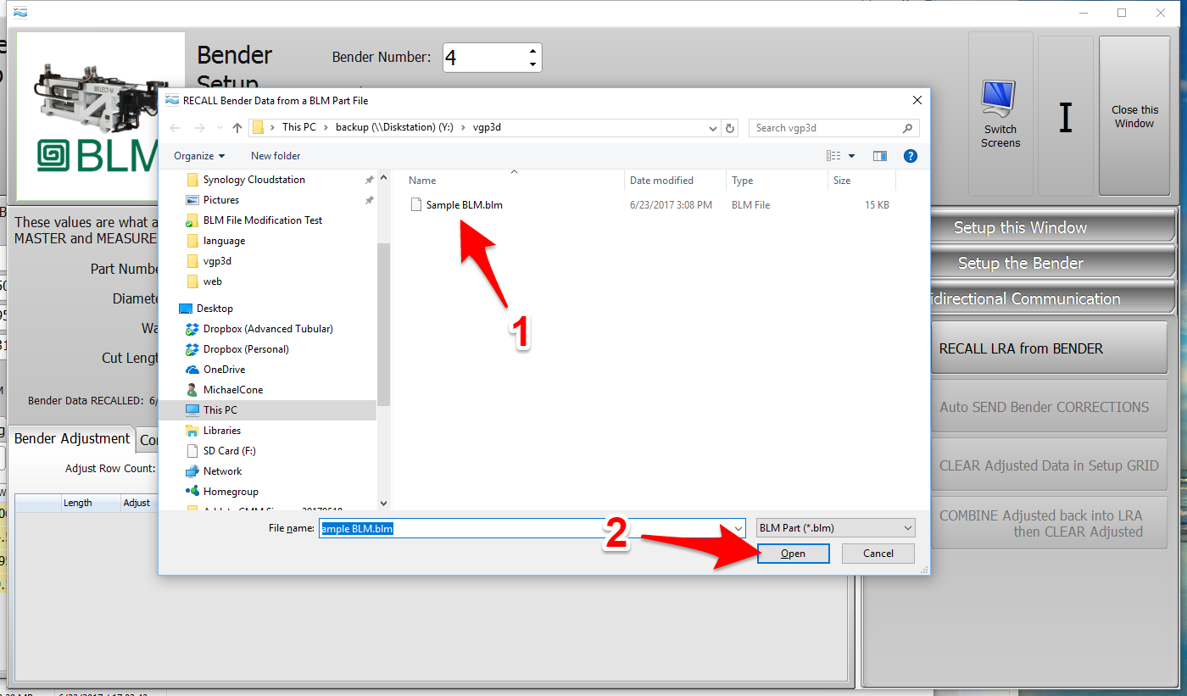
Task: Click the Open button
Action: (x=793, y=554)
